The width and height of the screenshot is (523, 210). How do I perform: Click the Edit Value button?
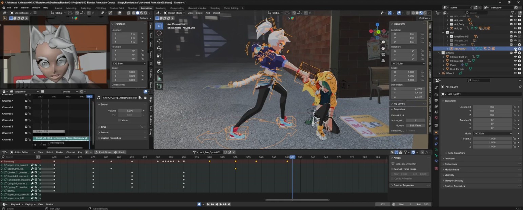[415, 125]
